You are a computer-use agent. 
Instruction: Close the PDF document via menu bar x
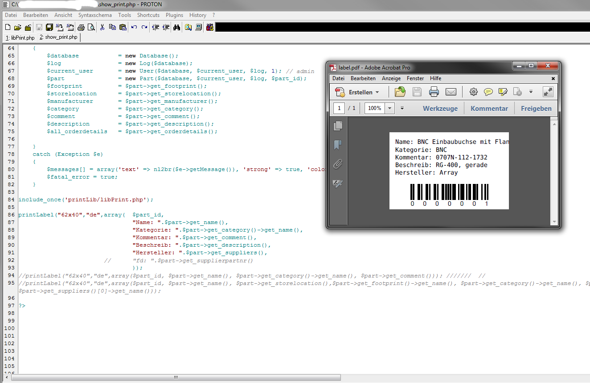(x=553, y=78)
